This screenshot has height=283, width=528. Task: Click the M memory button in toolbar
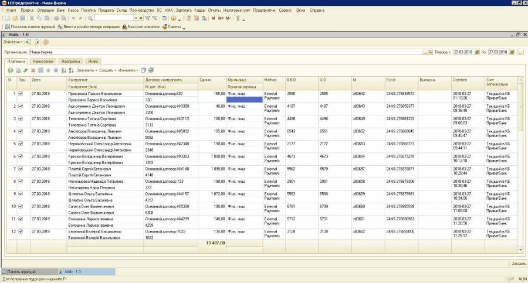[213, 18]
